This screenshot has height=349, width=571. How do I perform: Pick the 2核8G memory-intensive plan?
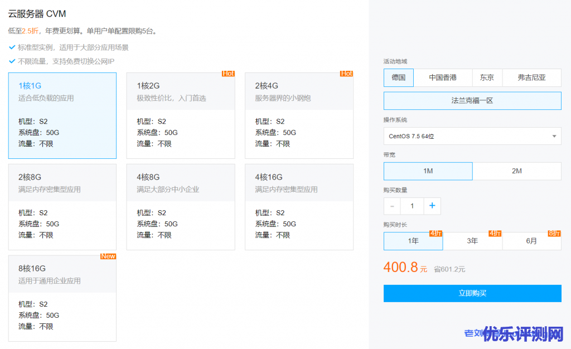point(62,207)
